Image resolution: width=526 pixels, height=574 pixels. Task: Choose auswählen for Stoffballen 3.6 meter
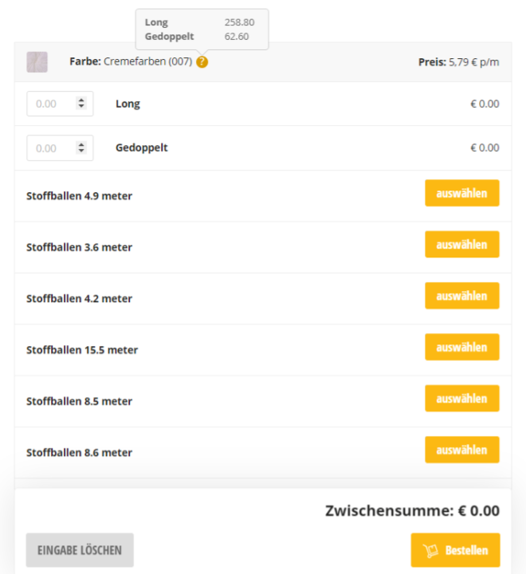point(461,245)
